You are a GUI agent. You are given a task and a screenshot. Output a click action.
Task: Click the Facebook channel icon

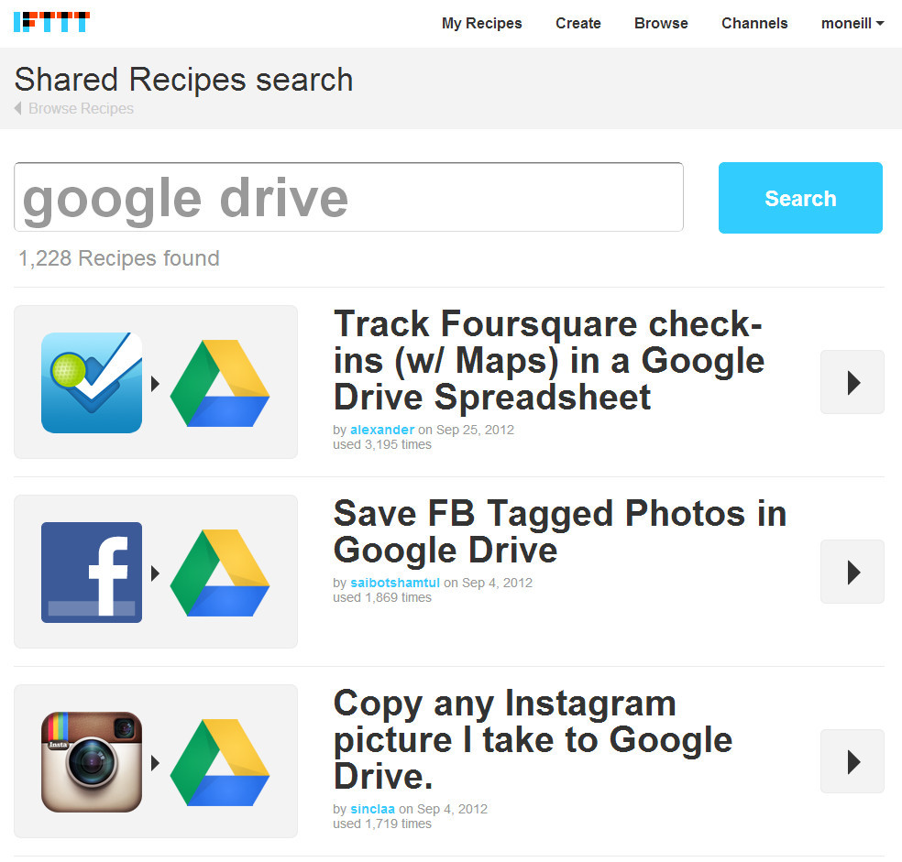(92, 572)
